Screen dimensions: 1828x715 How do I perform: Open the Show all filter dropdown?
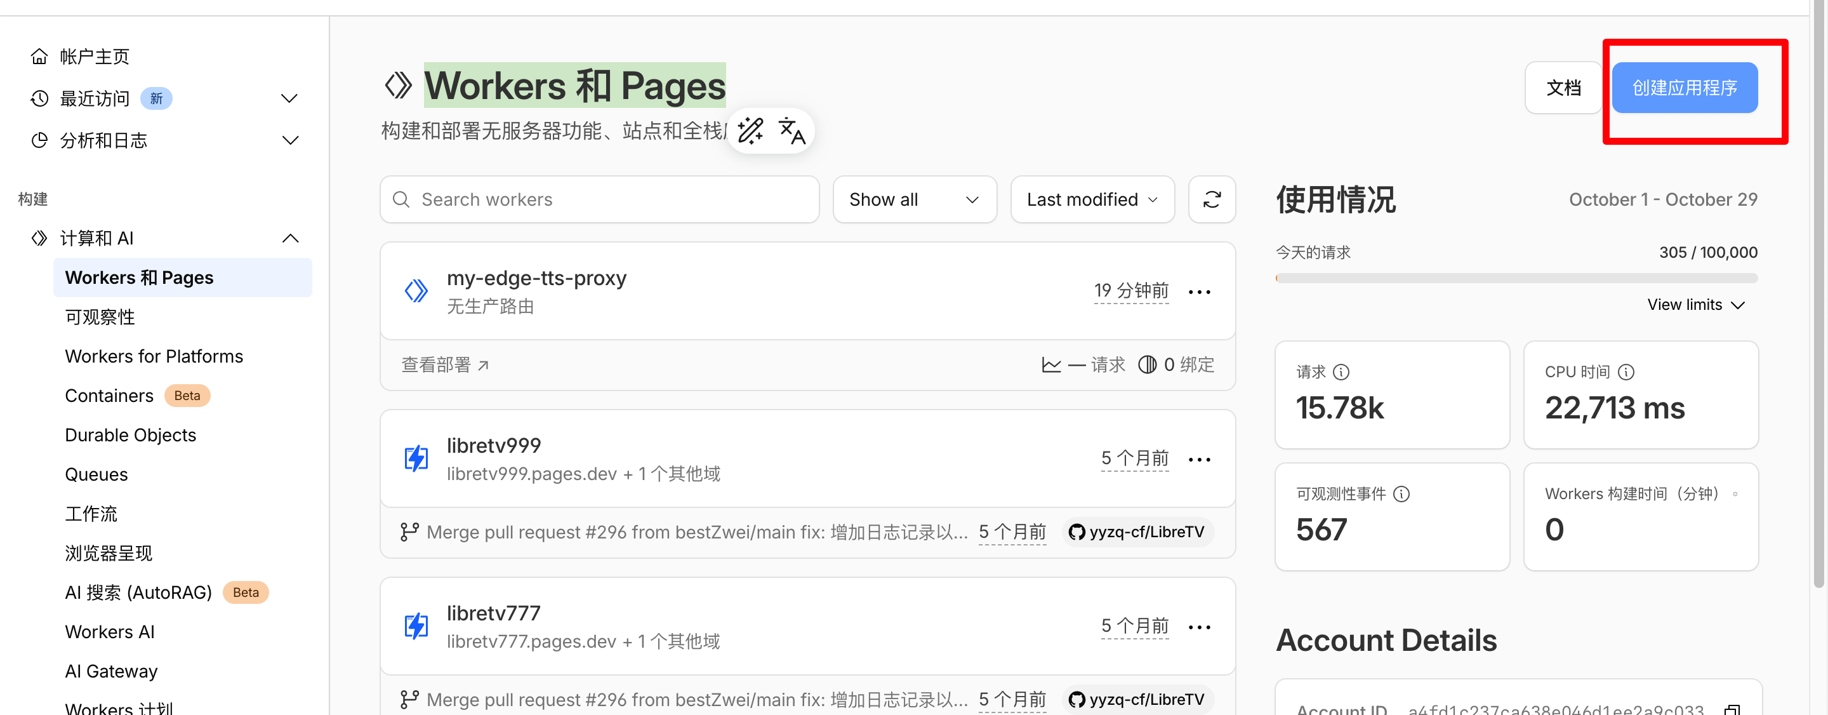(x=914, y=199)
